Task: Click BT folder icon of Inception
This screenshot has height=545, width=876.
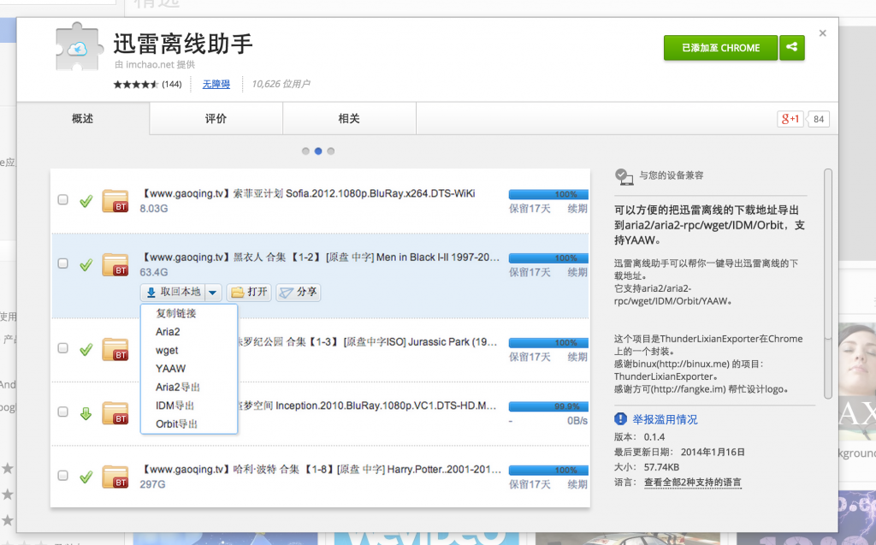Action: pyautogui.click(x=115, y=413)
